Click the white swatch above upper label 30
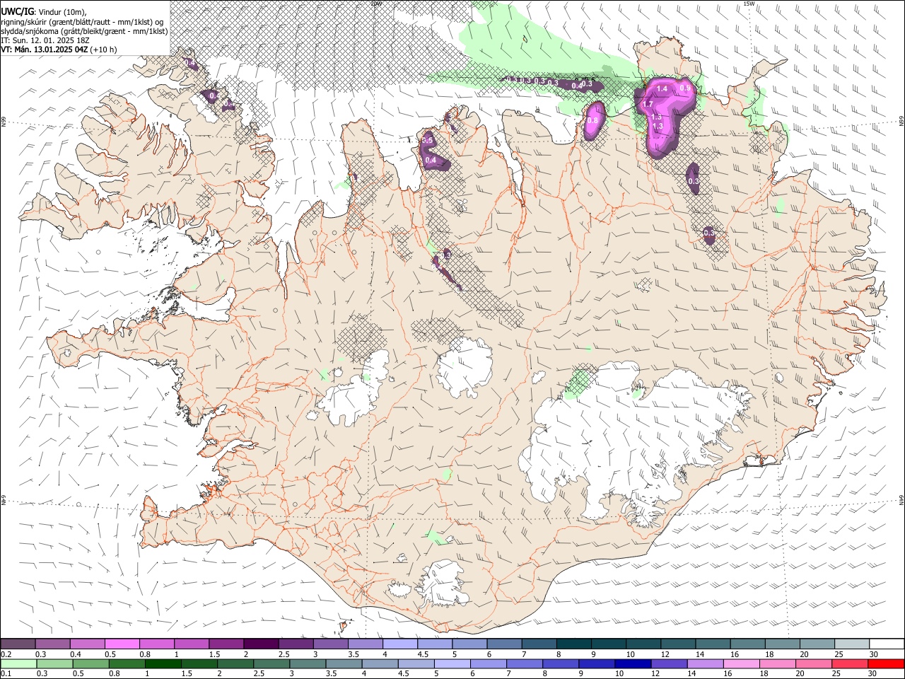The height and width of the screenshot is (679, 905). click(887, 644)
